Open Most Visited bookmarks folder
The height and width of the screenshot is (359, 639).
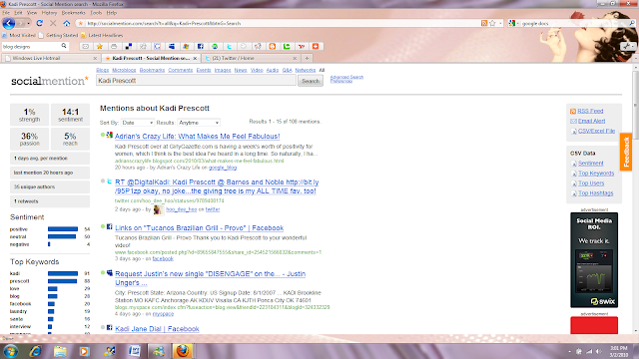[19, 36]
